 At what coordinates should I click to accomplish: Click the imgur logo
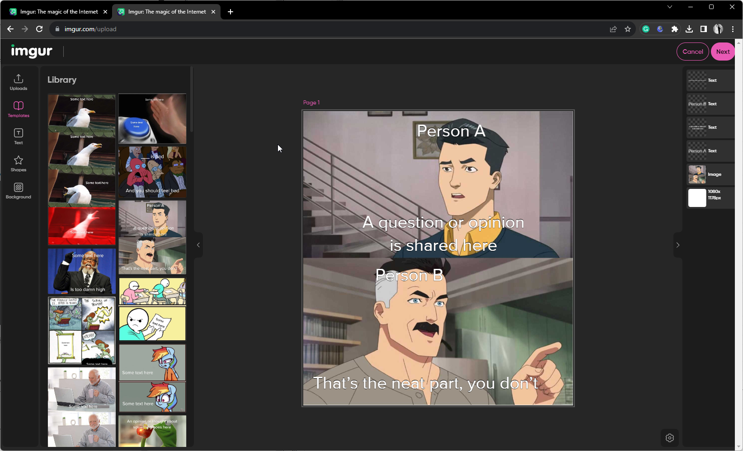(32, 52)
